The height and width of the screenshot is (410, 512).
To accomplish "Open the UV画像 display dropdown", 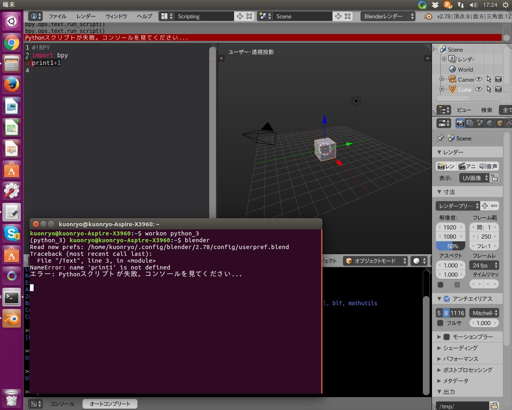I will [474, 178].
